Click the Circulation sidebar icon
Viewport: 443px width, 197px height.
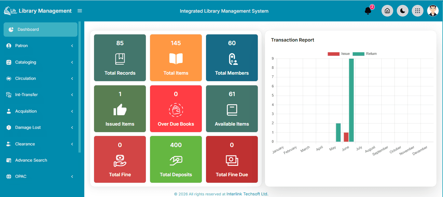[x=9, y=79]
